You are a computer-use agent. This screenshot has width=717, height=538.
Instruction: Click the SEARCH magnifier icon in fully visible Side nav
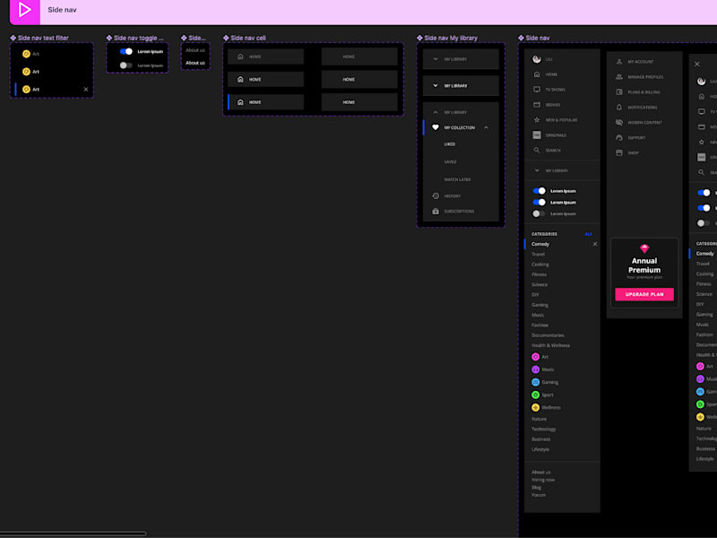pyautogui.click(x=537, y=150)
